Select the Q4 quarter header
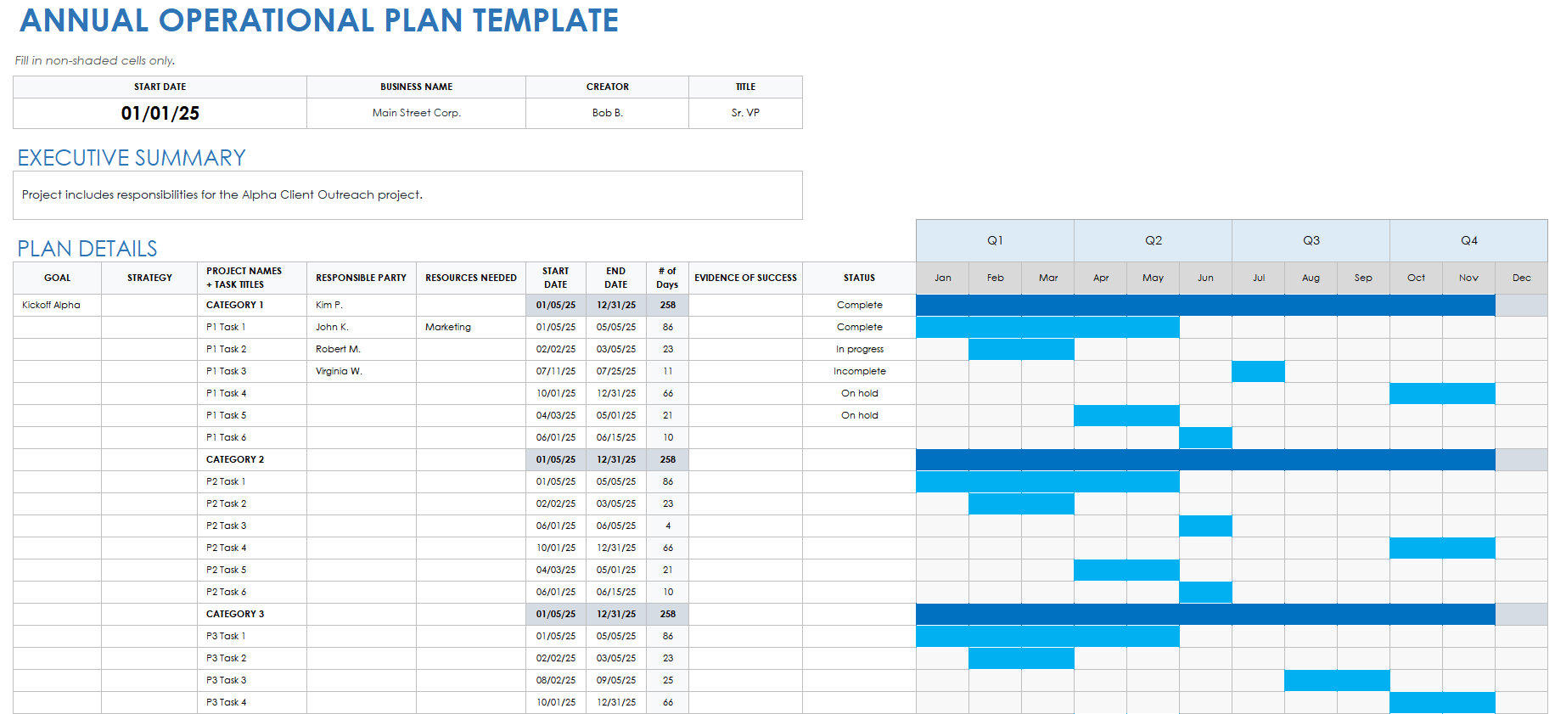Image resolution: width=1555 pixels, height=714 pixels. 1468,240
